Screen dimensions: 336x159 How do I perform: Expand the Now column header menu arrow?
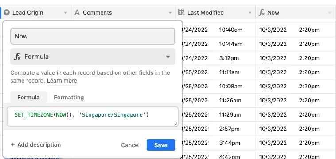click(x=330, y=13)
